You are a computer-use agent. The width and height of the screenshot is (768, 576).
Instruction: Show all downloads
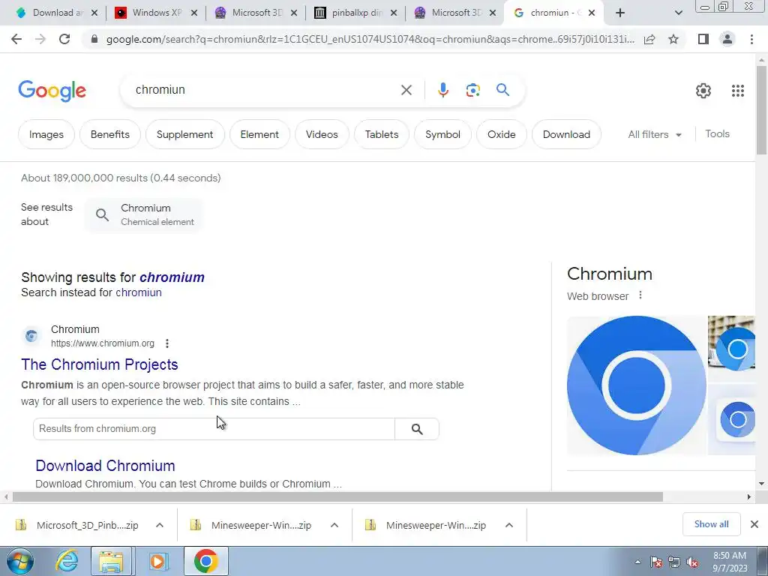click(711, 524)
